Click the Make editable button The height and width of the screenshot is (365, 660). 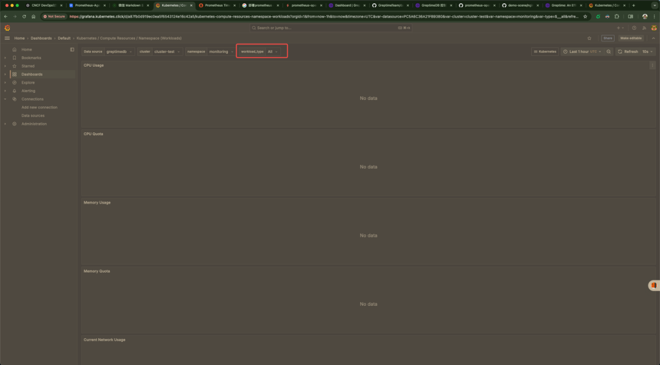click(631, 38)
